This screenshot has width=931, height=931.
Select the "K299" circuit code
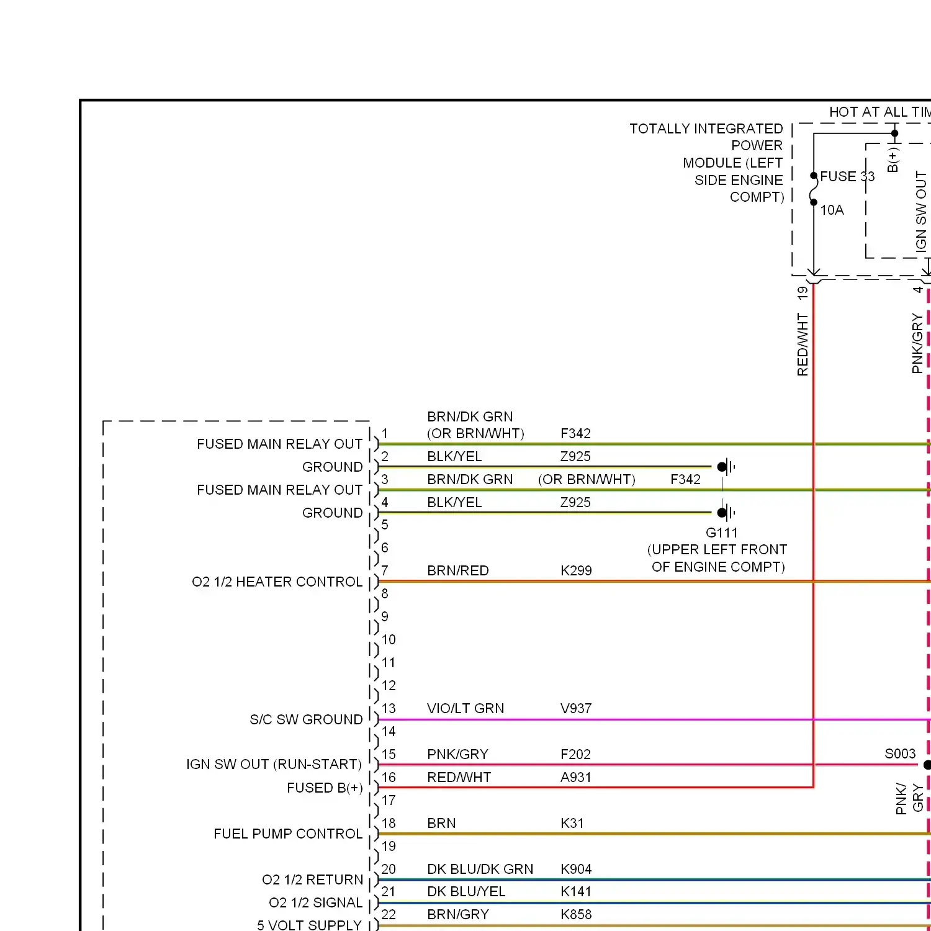[576, 571]
